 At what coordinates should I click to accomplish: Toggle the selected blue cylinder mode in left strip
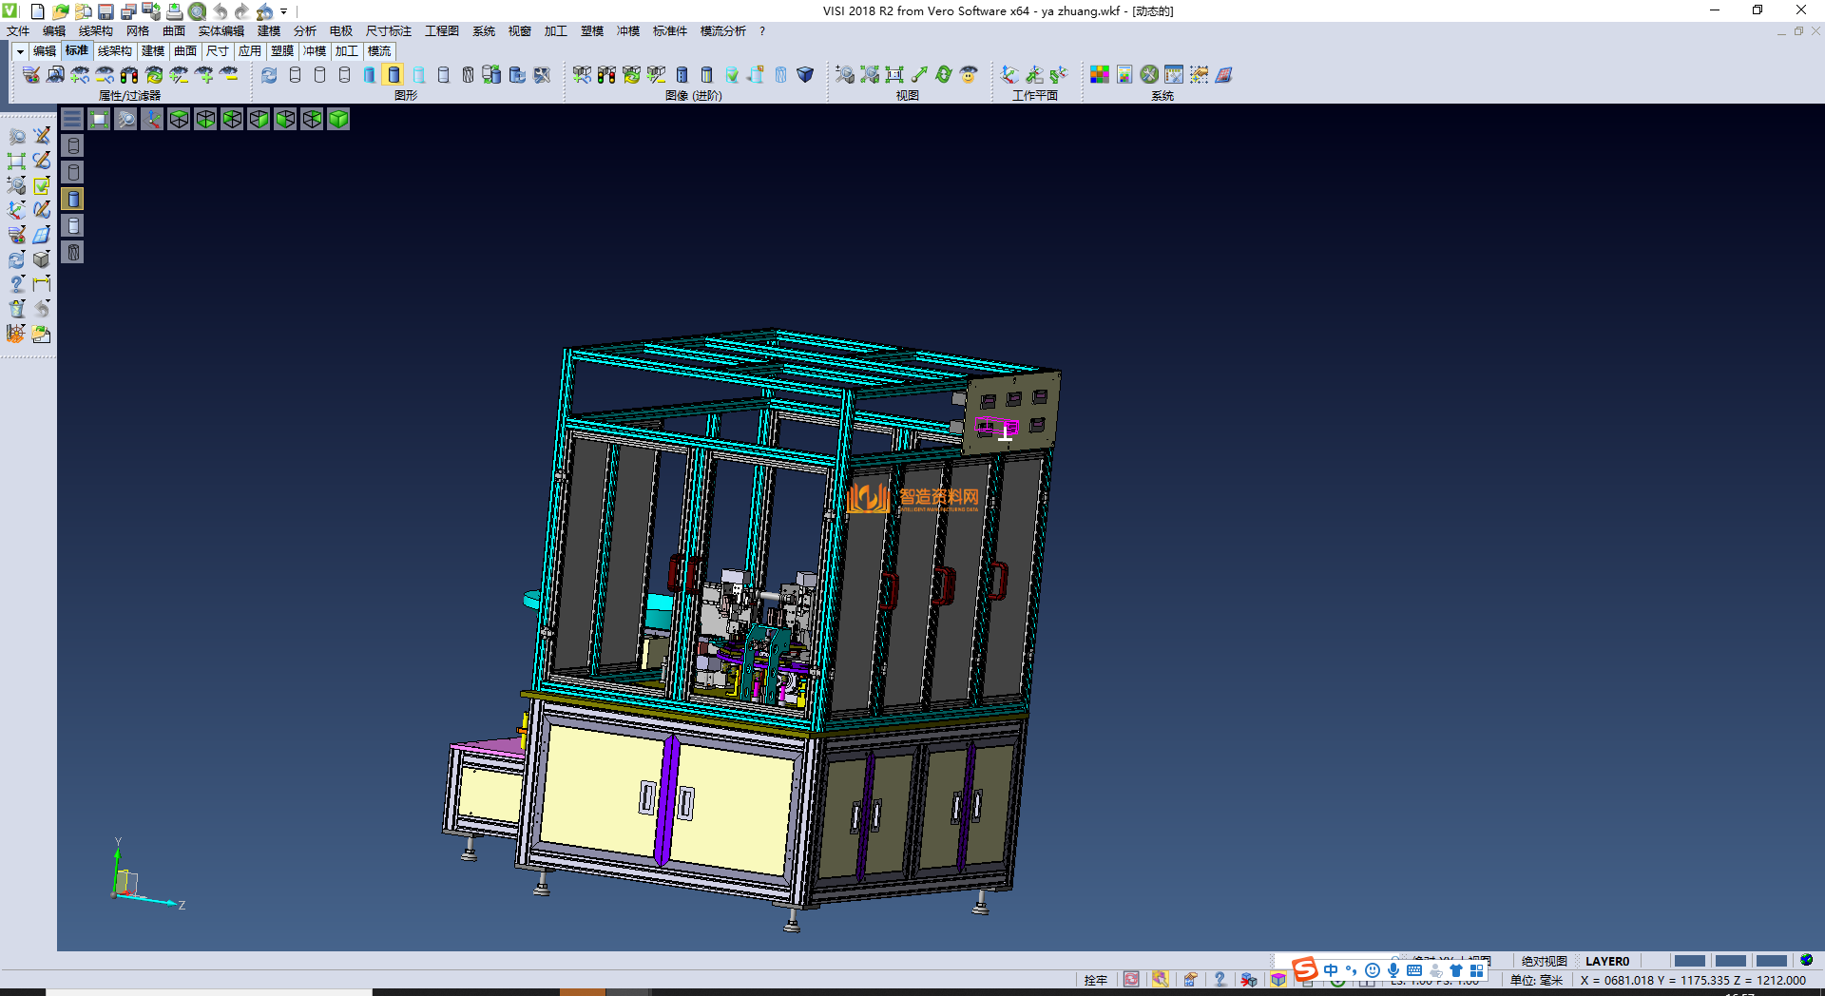click(x=73, y=199)
